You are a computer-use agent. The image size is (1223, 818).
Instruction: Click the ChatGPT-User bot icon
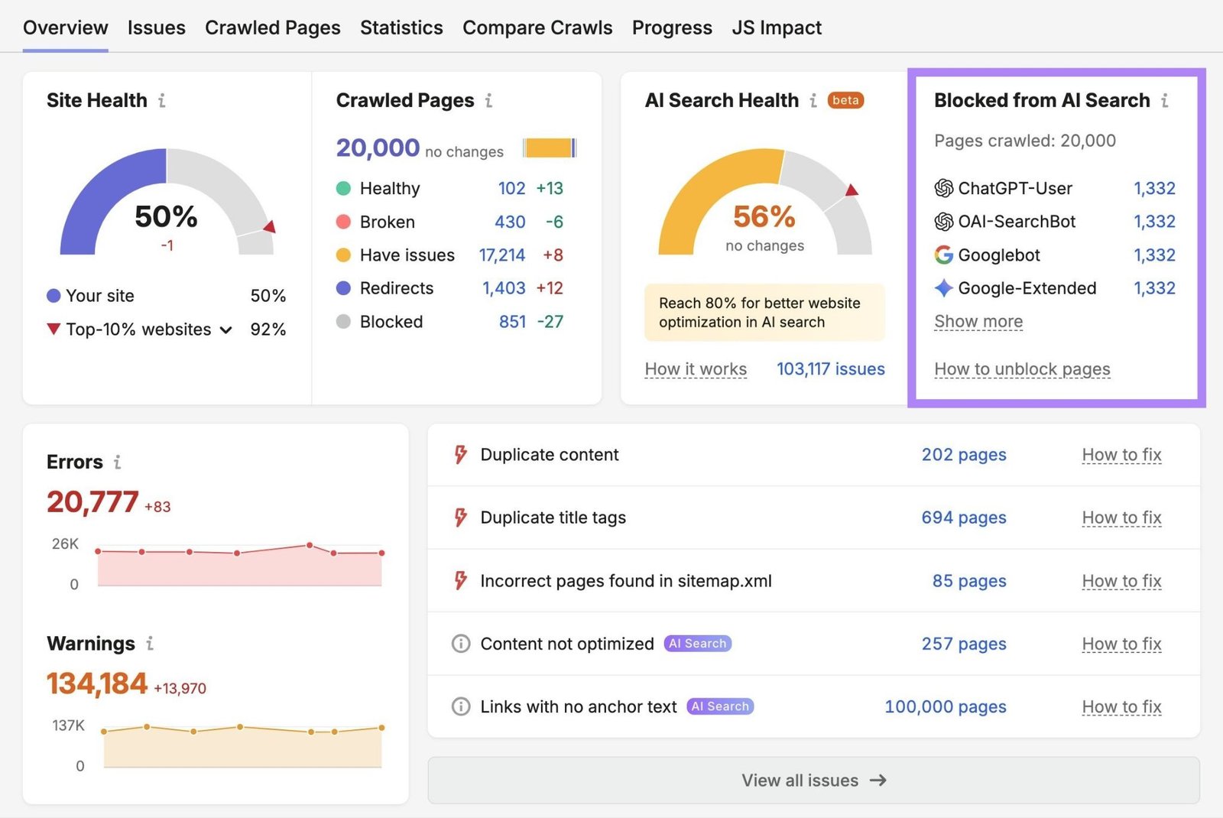(x=944, y=188)
